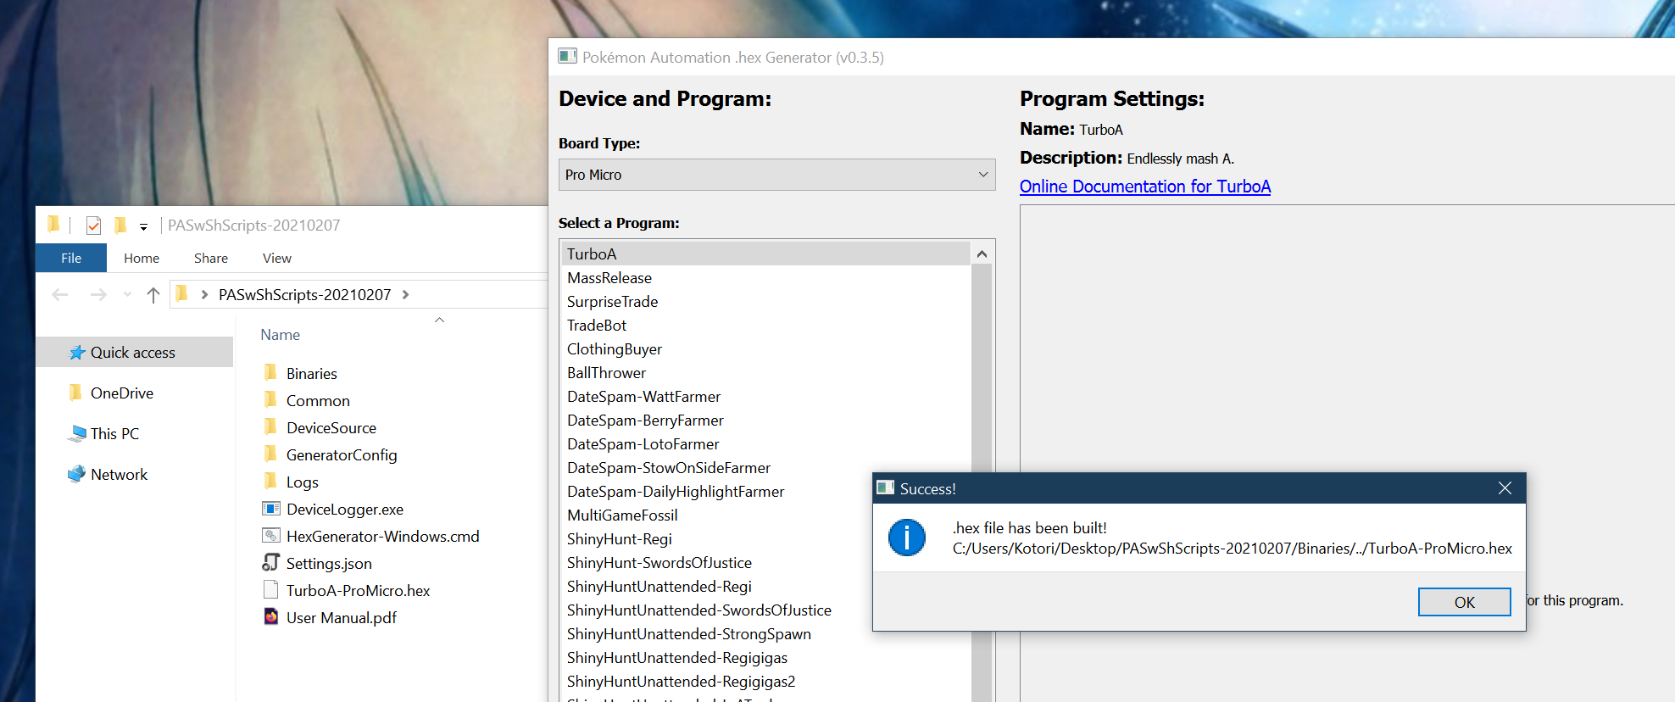1675x702 pixels.
Task: Click the Explorer window folder icon in title bar
Action: (53, 225)
